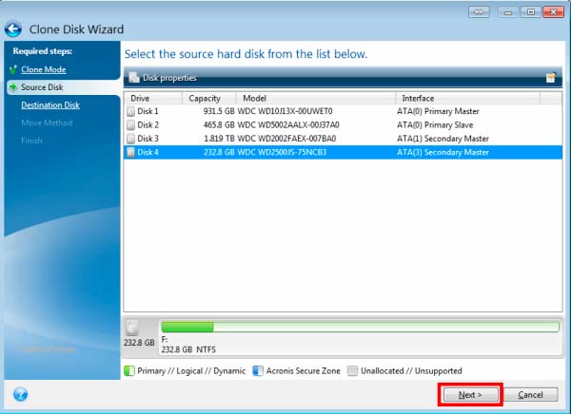Screen dimensions: 571x414
Task: Sort by the Drive column header
Action: [153, 98]
